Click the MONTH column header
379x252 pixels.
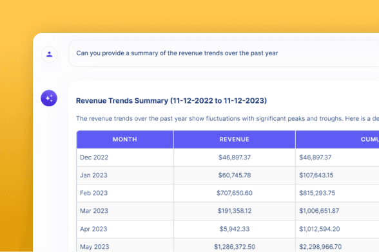coord(125,139)
